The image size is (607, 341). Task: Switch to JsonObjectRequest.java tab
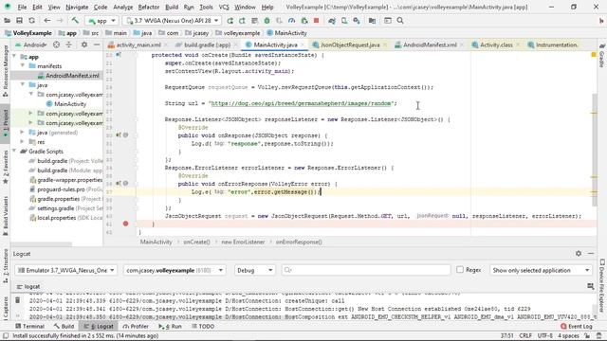pos(350,45)
